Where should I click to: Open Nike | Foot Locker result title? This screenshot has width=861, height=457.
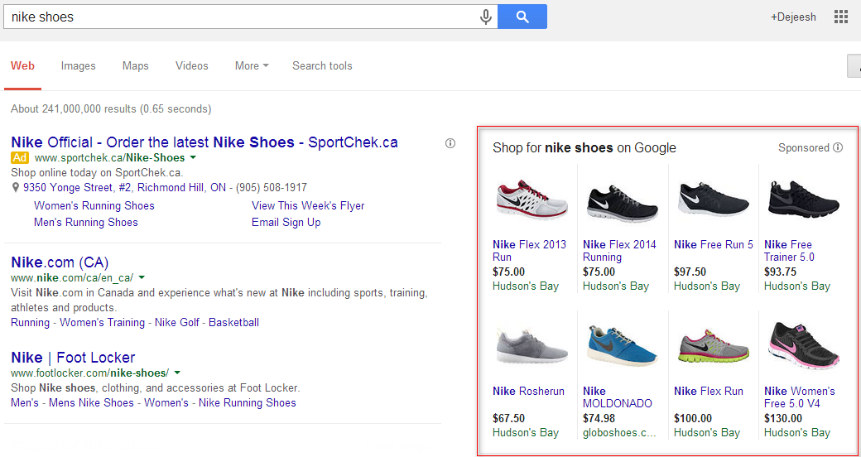73,357
